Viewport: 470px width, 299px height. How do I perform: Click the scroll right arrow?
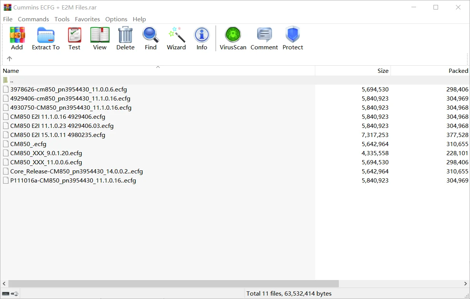pos(465,283)
